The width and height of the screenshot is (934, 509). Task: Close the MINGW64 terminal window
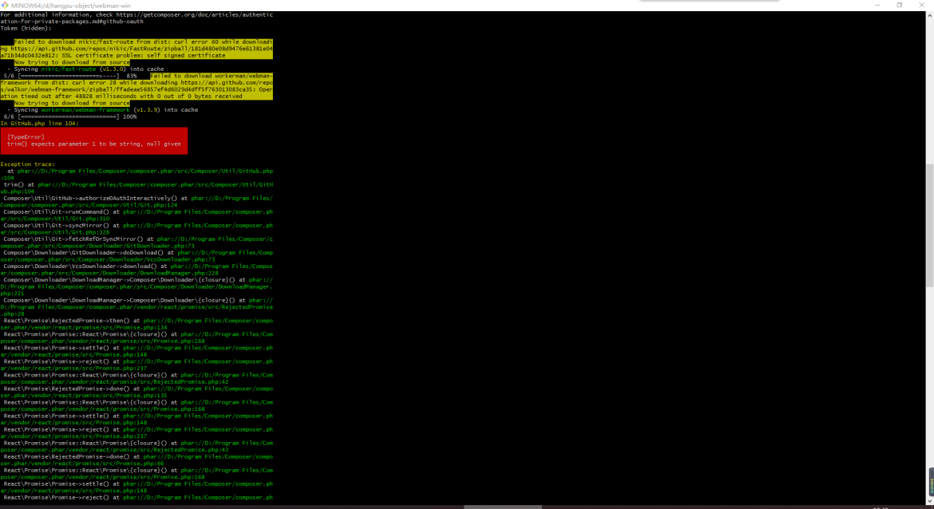pyautogui.click(x=922, y=5)
